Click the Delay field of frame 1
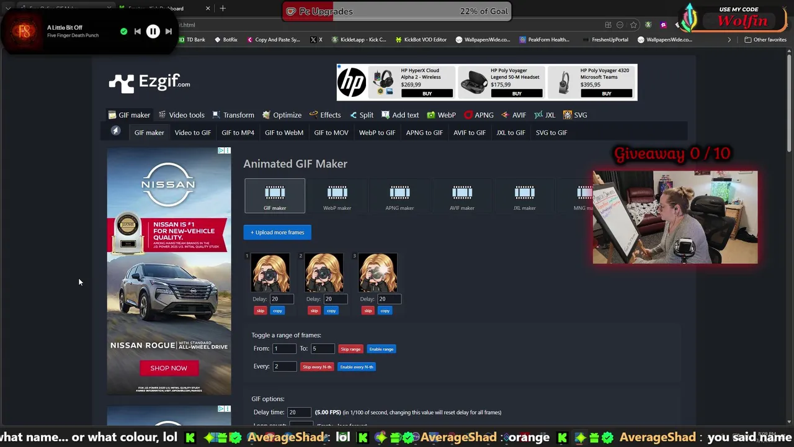This screenshot has width=794, height=447. [281, 299]
